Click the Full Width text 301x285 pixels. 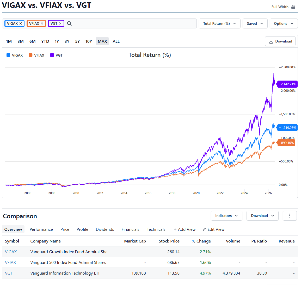click(x=280, y=7)
